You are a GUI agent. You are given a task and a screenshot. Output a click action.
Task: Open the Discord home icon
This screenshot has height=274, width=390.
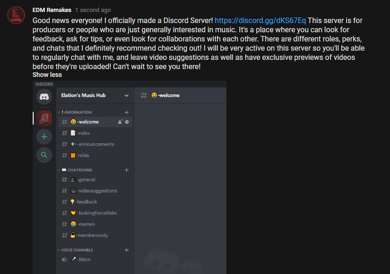click(44, 97)
